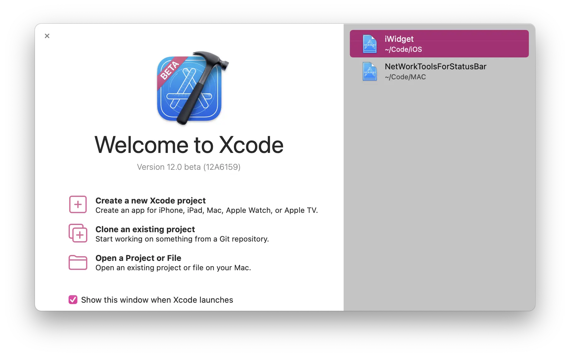The height and width of the screenshot is (357, 570).
Task: Click the ~/Code/MAC path text
Action: (x=405, y=77)
